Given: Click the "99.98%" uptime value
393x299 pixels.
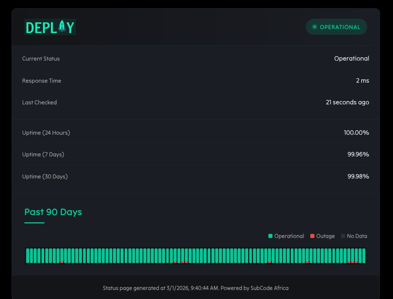Looking at the screenshot, I should click(358, 176).
